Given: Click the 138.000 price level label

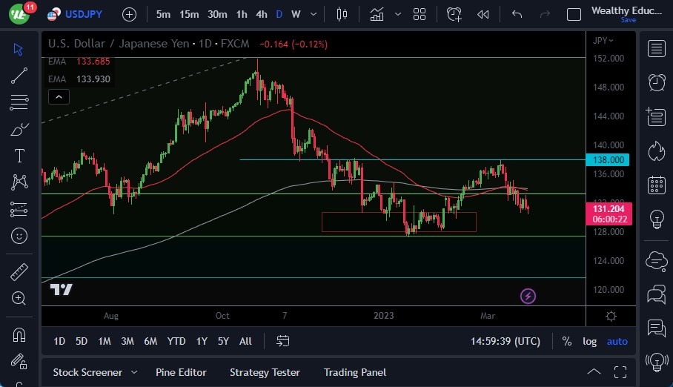Looking at the screenshot, I should click(x=610, y=159).
